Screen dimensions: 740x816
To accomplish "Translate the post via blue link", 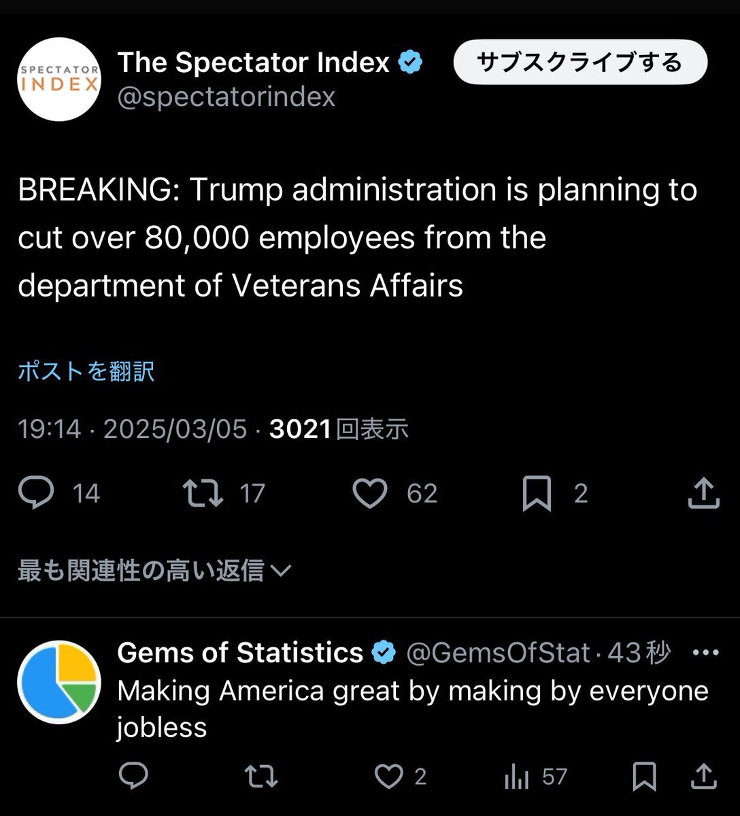I will 86,371.
